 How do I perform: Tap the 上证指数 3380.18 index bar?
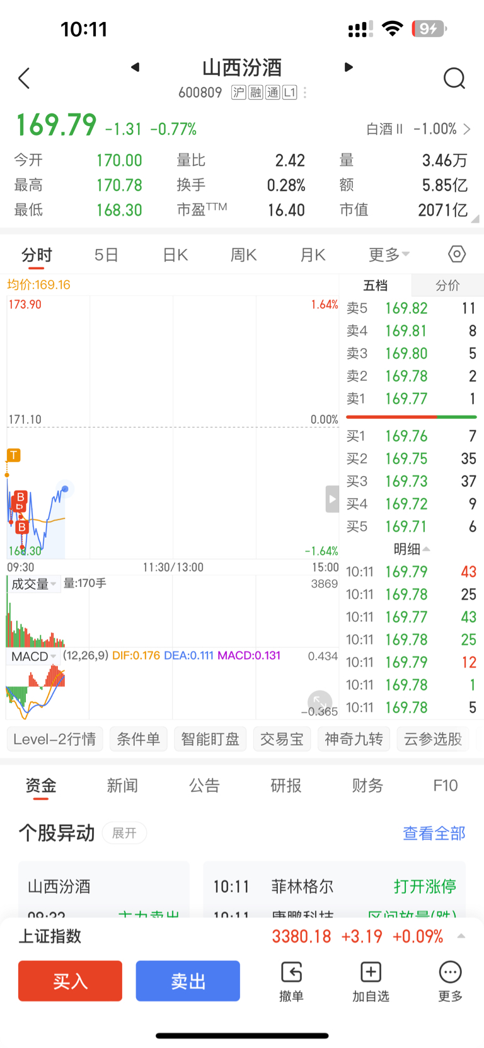[242, 936]
